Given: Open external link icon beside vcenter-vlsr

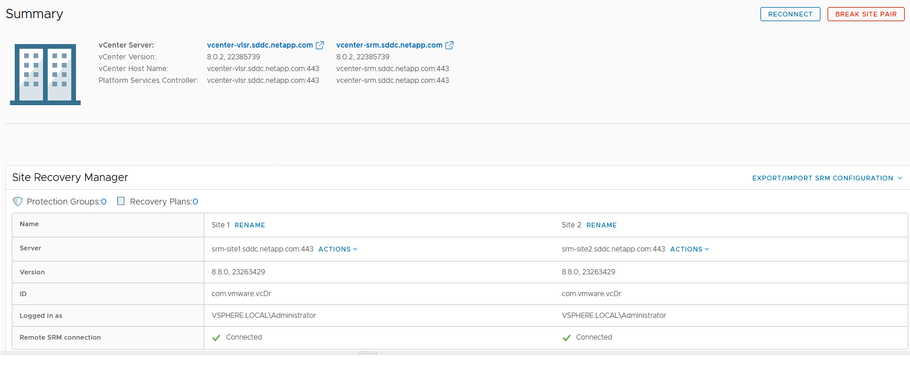Looking at the screenshot, I should pyautogui.click(x=320, y=45).
